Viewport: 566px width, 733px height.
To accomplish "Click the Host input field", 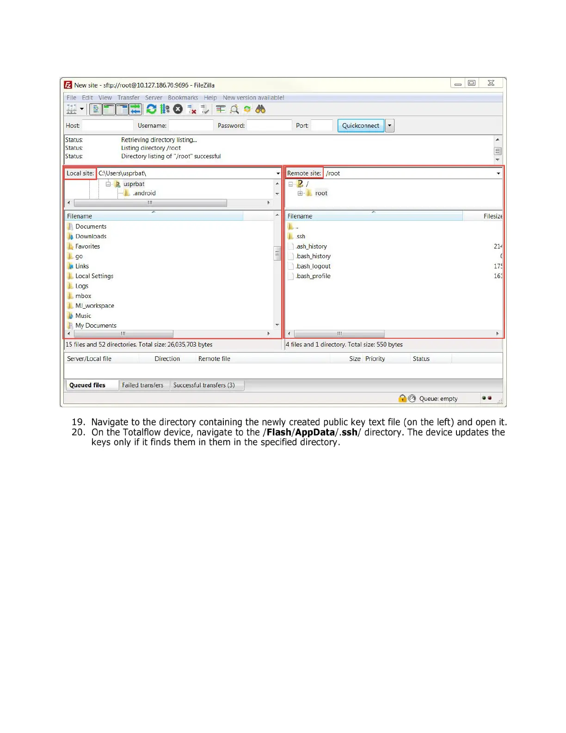I will tap(107, 125).
